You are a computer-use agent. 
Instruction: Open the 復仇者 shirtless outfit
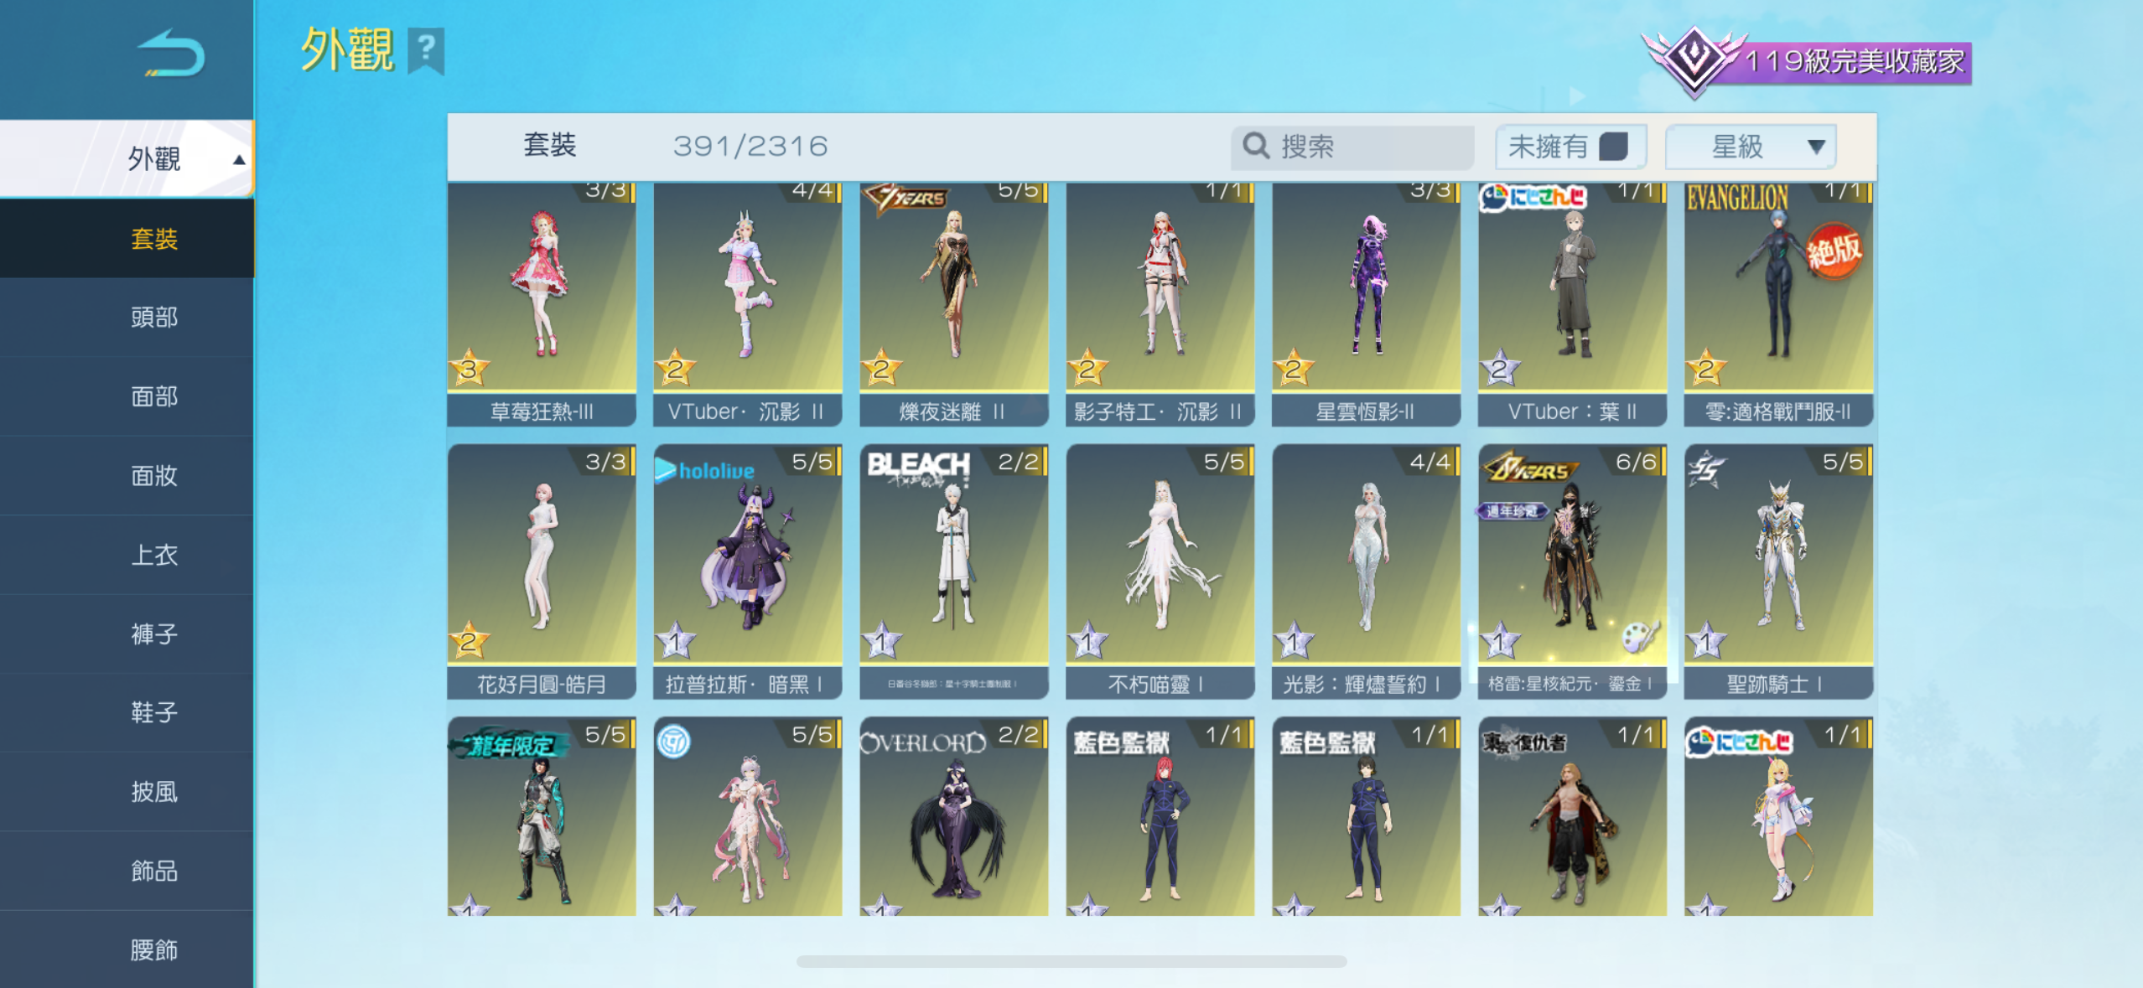[1573, 816]
